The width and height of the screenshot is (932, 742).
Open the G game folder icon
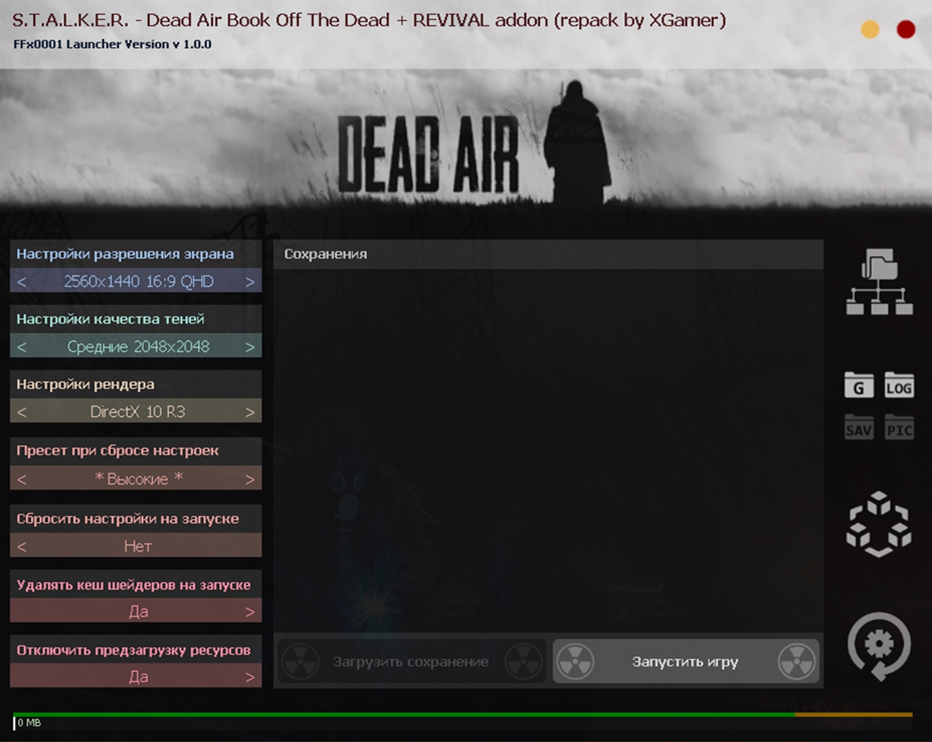coord(858,385)
